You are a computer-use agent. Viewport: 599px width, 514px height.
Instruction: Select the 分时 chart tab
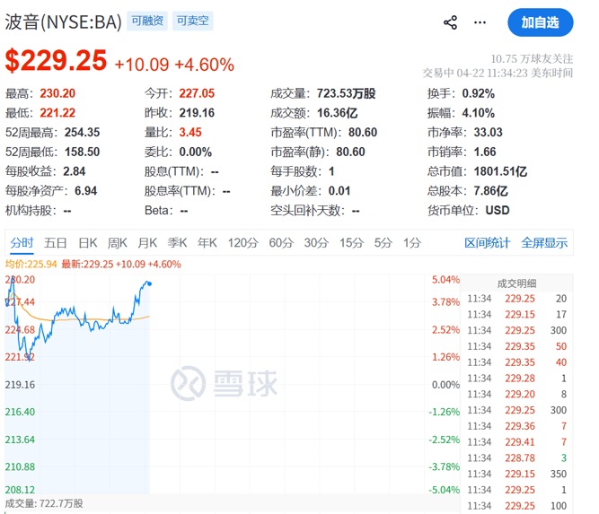22,242
